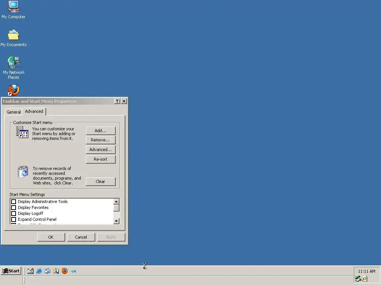Check the Display Logoff option
This screenshot has height=285, width=381.
(x=14, y=213)
